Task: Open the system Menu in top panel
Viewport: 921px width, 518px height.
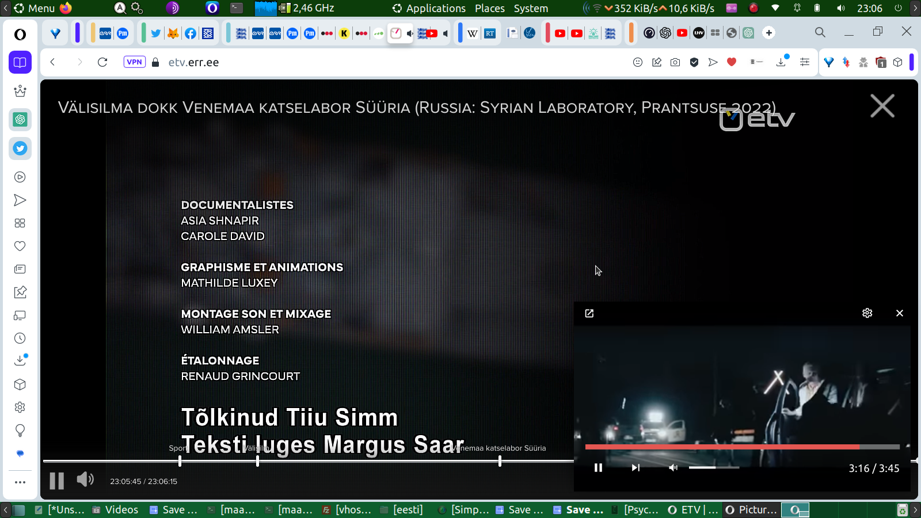Action: click(x=35, y=8)
